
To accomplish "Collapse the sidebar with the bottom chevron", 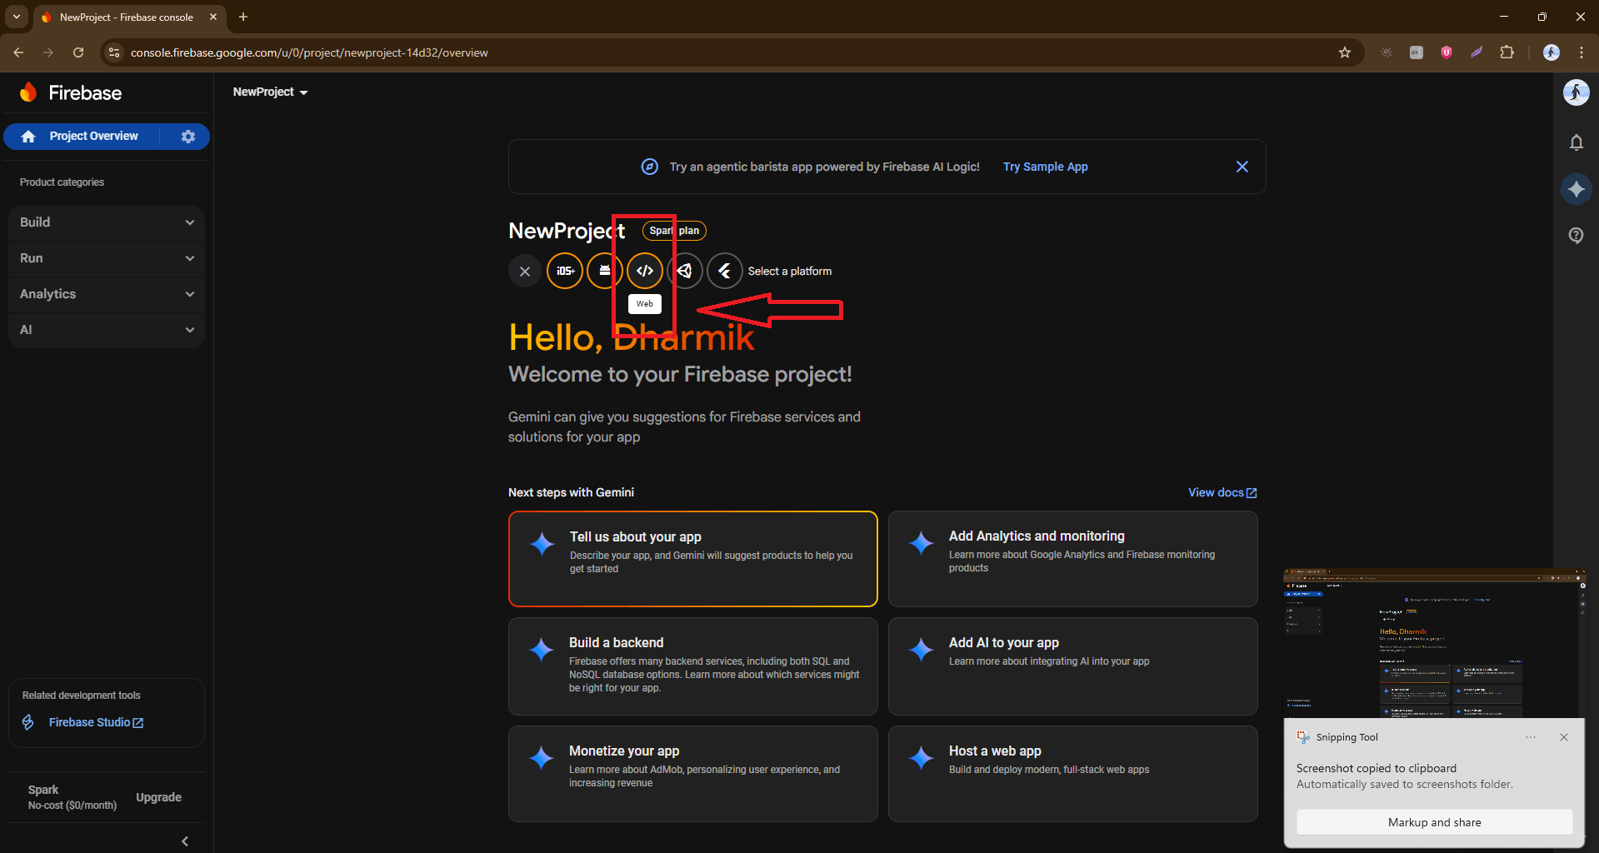I will (x=185, y=841).
